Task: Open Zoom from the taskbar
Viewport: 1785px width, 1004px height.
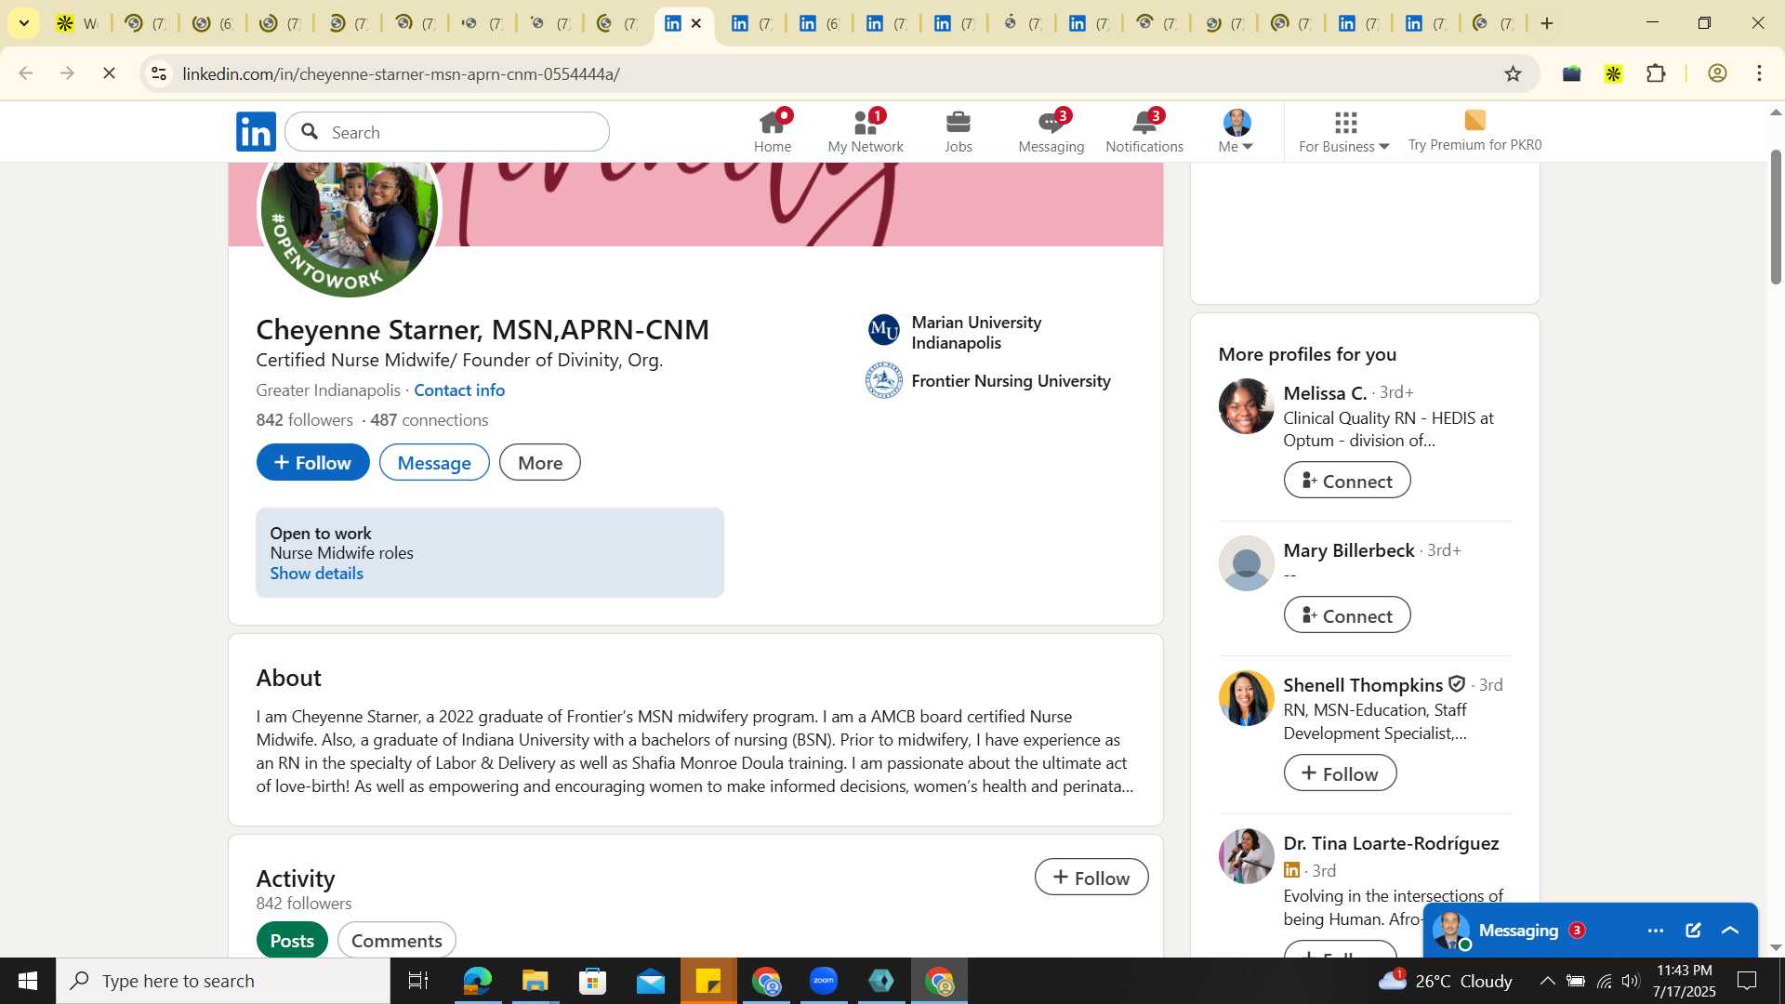Action: click(x=824, y=981)
